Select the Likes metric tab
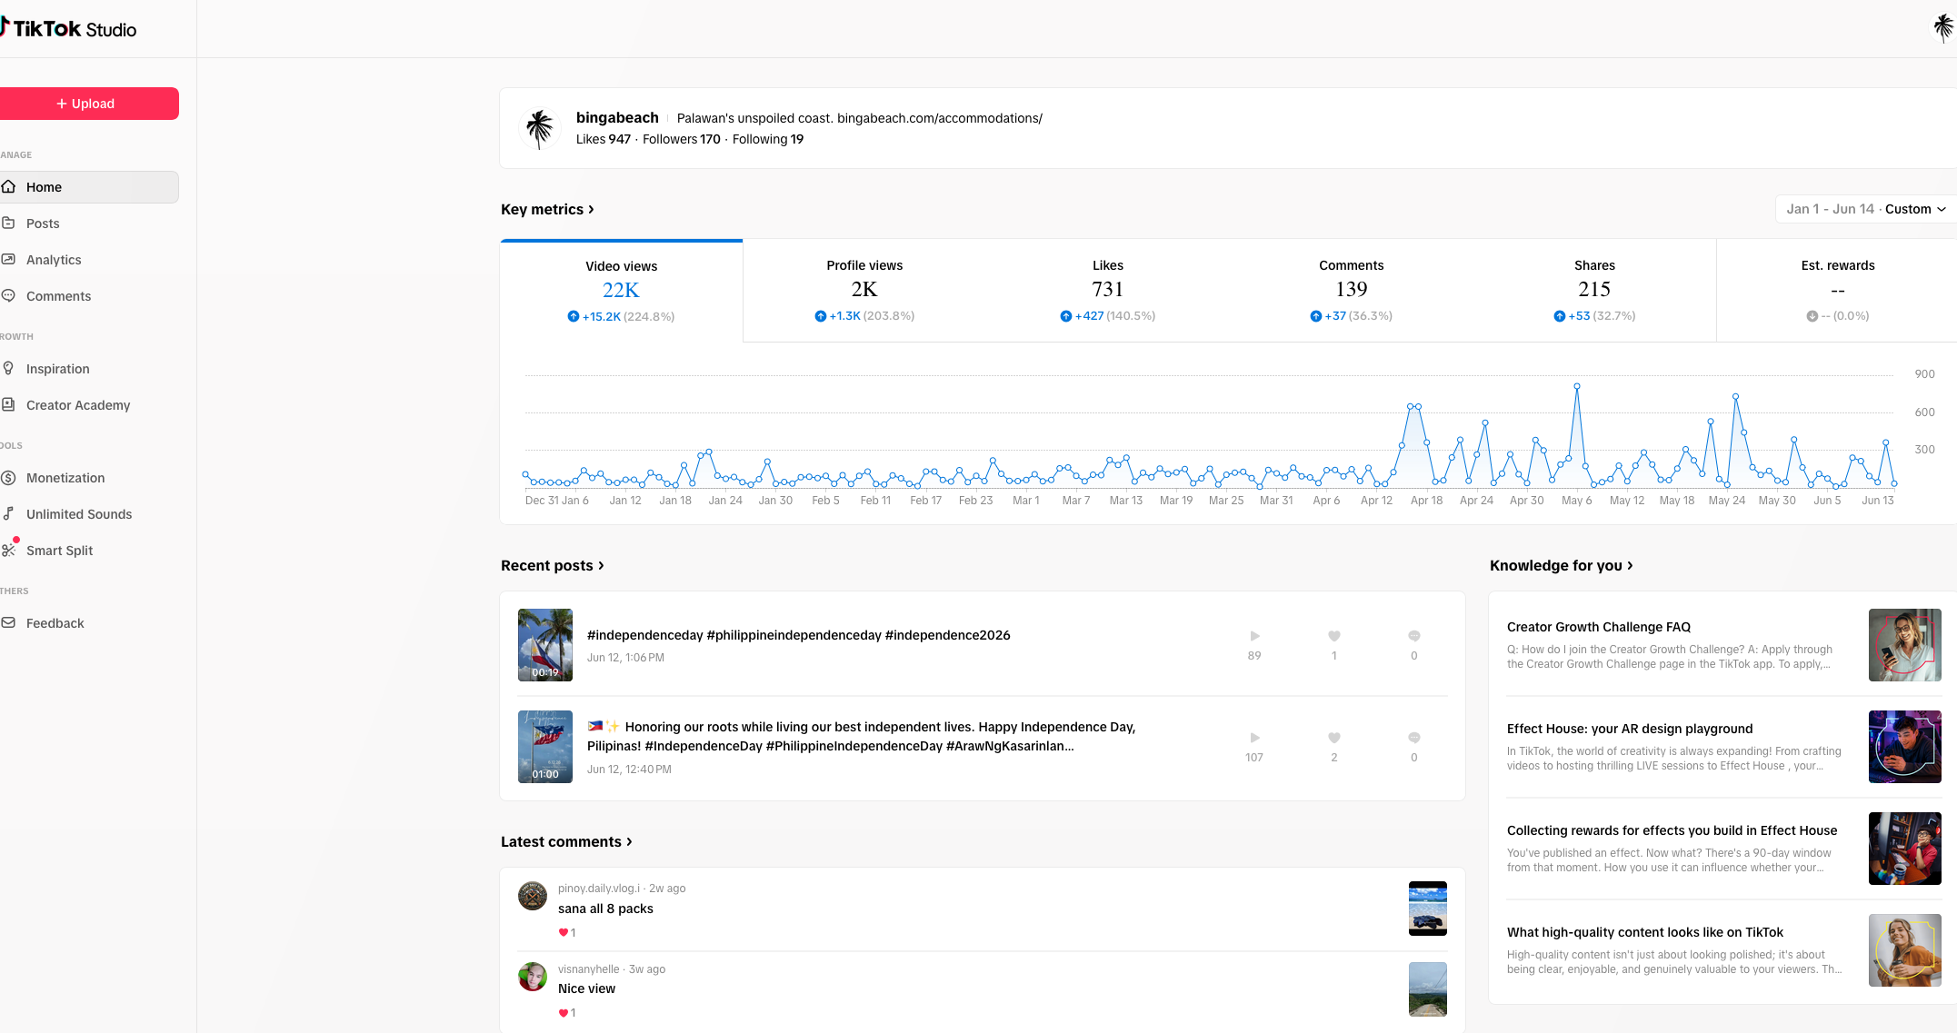 [1108, 291]
